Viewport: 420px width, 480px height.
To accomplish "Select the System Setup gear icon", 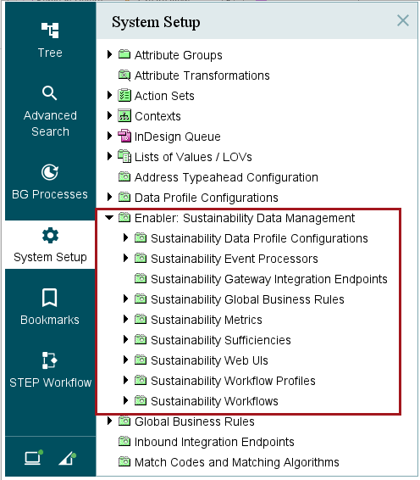I will (x=50, y=236).
